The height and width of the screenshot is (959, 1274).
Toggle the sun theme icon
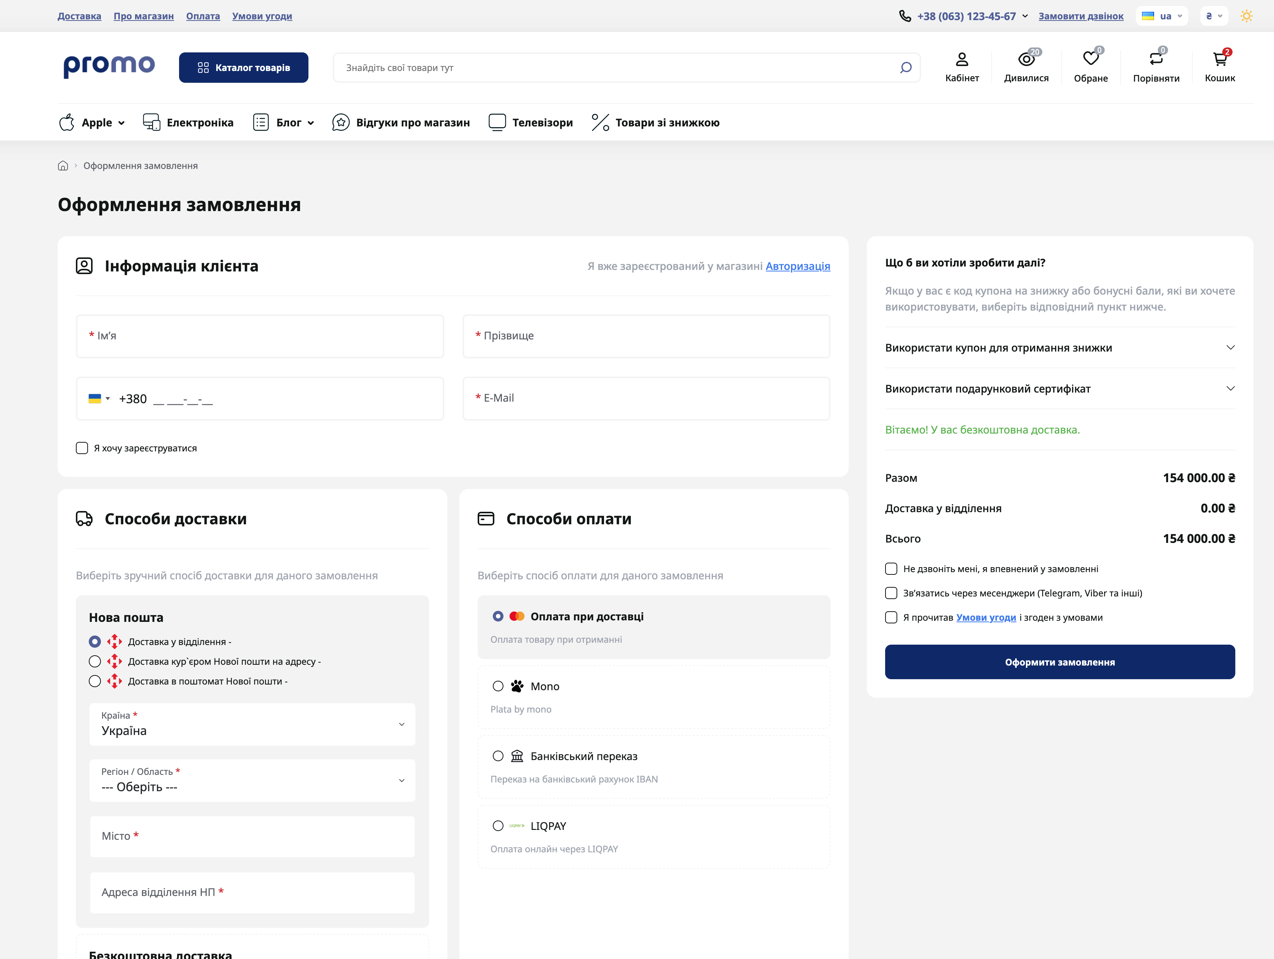point(1246,16)
